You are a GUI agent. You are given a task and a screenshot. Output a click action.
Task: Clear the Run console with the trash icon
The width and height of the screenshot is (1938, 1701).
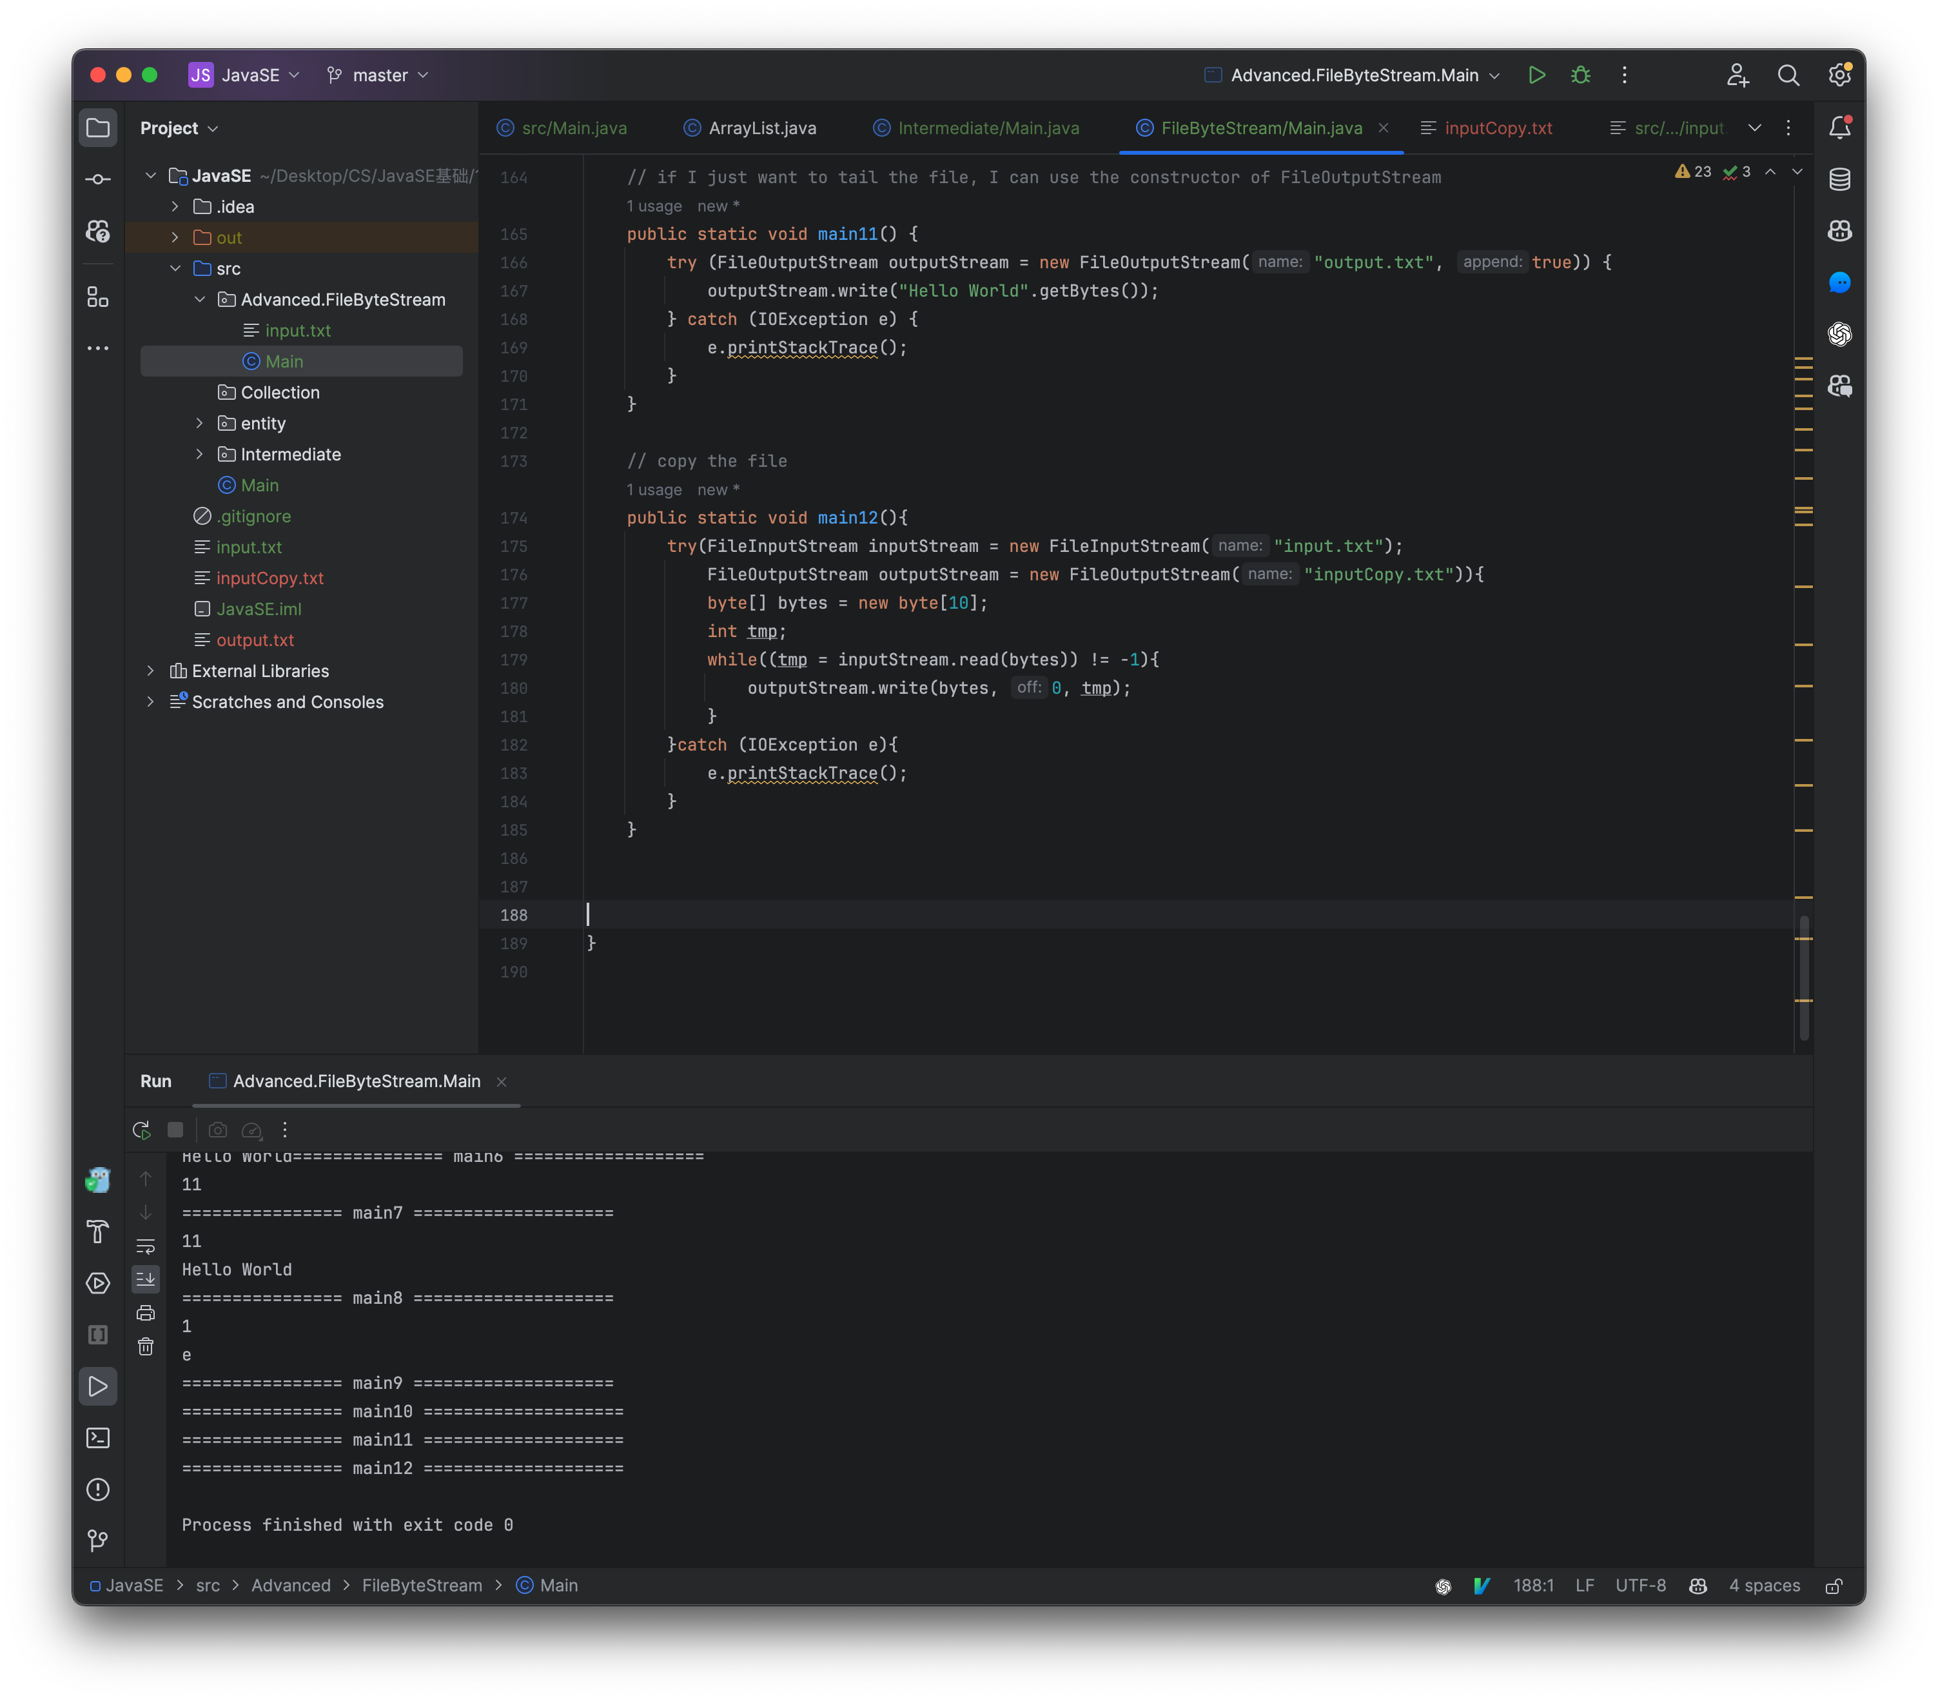click(146, 1346)
